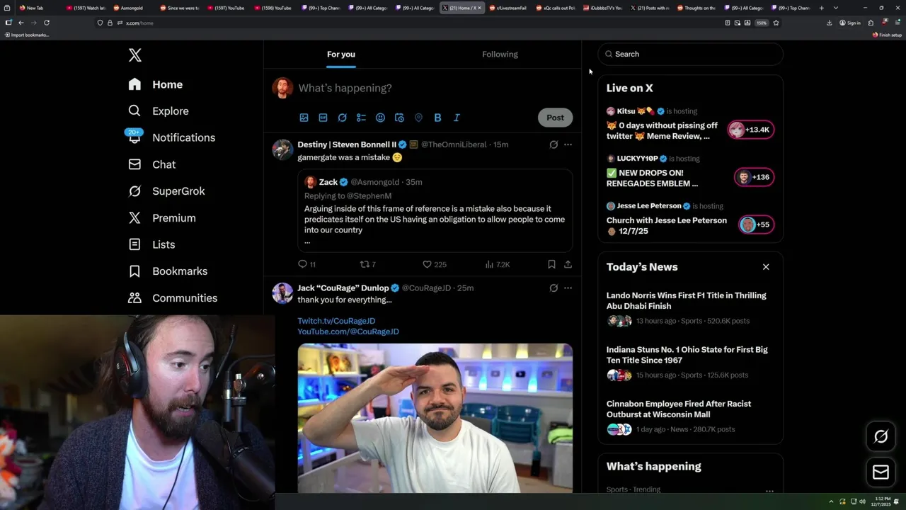The image size is (906, 510).
Task: Toggle bold text in composer
Action: pos(437,118)
